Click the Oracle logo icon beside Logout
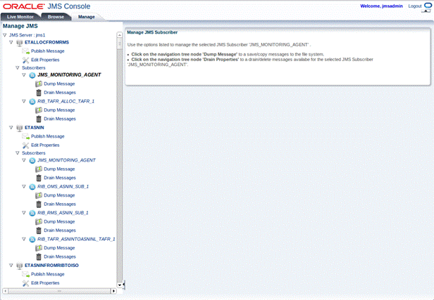Screen dimensions: 434x300 (x=428, y=6)
